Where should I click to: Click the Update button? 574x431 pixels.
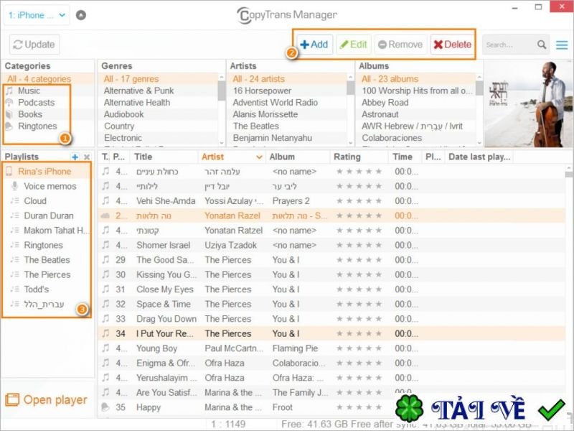pos(34,45)
